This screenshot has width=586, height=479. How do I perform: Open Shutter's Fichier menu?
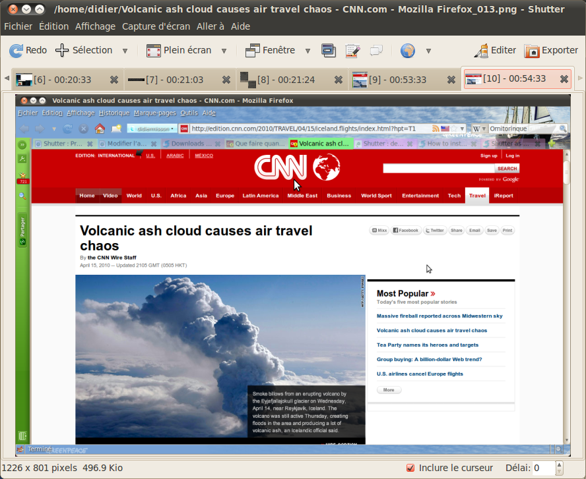tap(18, 26)
